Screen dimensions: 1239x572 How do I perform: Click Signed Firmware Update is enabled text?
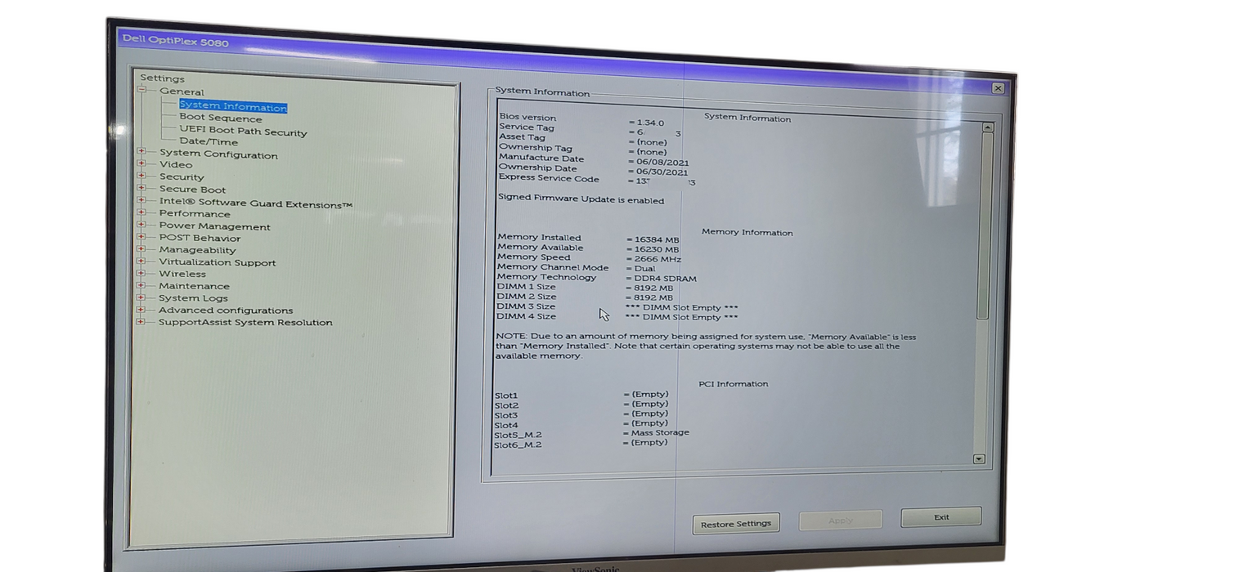click(581, 199)
